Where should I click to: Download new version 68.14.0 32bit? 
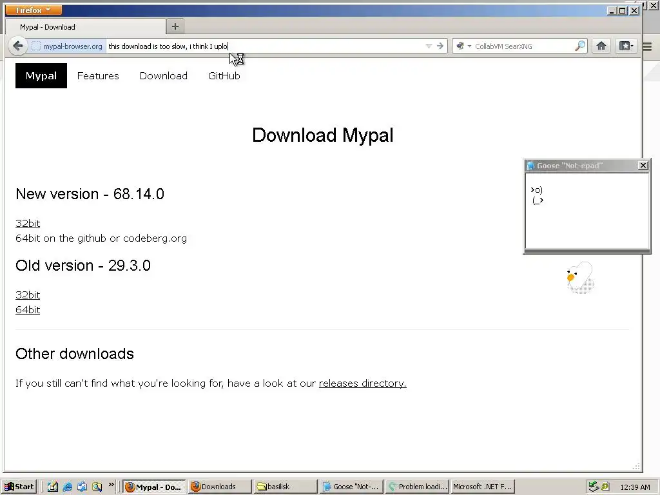click(x=28, y=224)
